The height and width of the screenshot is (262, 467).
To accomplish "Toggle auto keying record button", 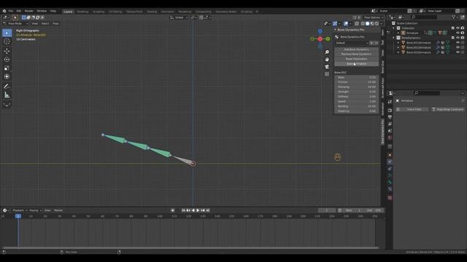I will 172,210.
